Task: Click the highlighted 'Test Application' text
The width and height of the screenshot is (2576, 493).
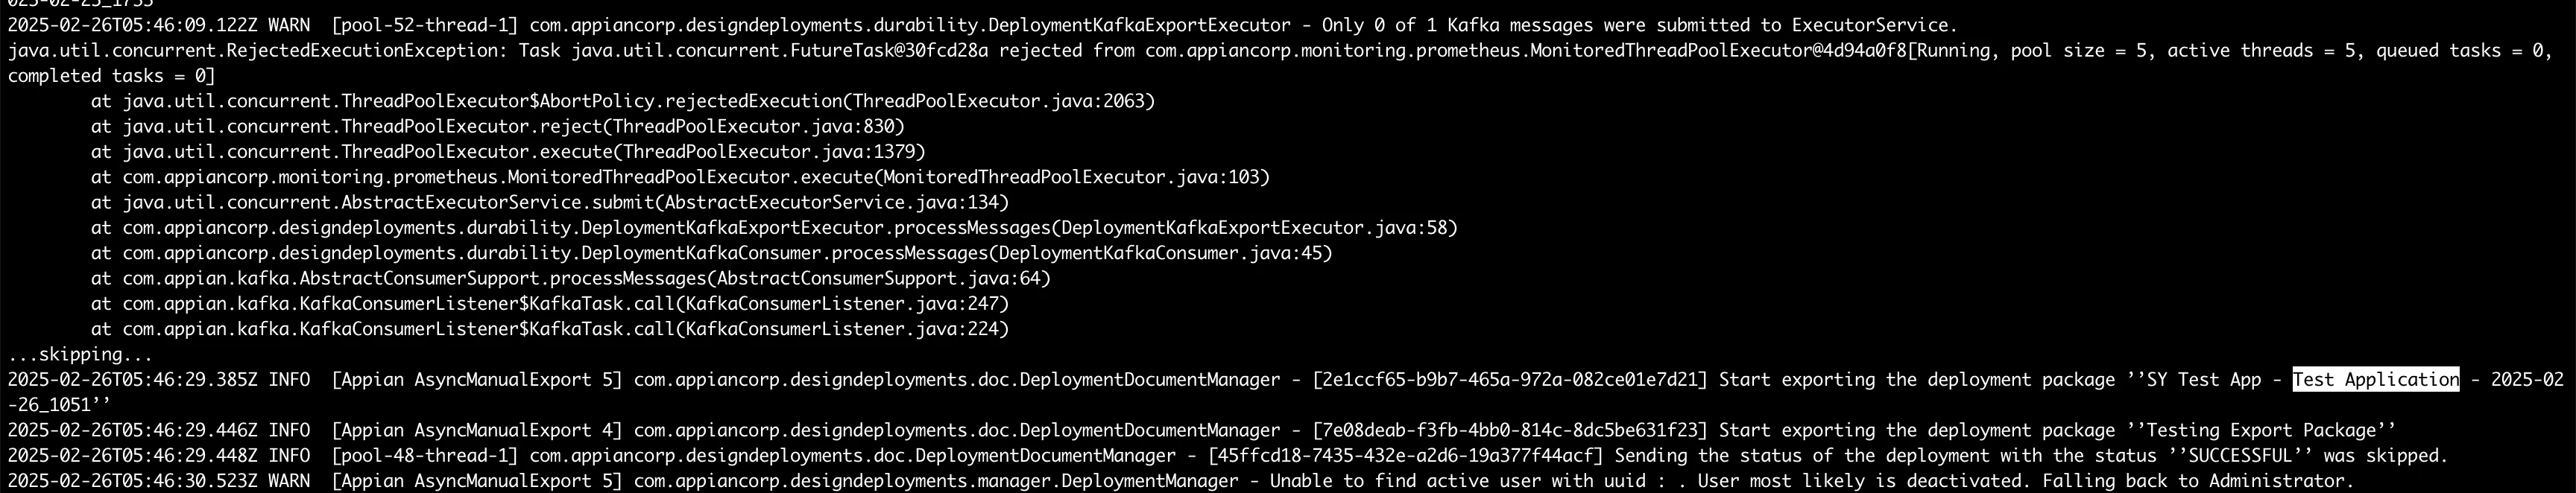Action: click(2375, 380)
